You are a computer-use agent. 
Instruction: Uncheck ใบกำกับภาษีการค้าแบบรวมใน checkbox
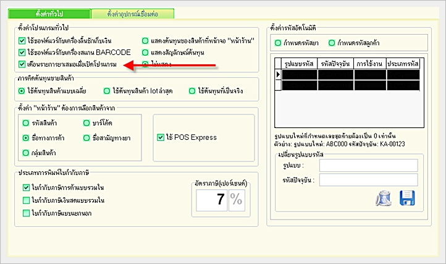tap(26, 187)
